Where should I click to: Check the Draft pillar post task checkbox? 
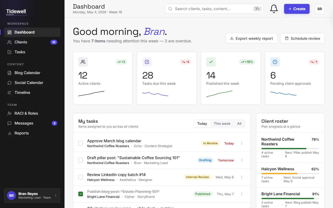pos(81,160)
